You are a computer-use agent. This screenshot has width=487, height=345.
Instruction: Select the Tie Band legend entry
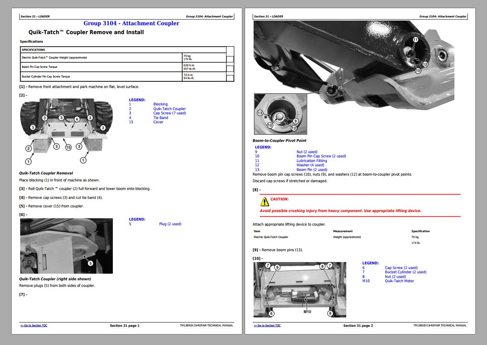(x=161, y=118)
